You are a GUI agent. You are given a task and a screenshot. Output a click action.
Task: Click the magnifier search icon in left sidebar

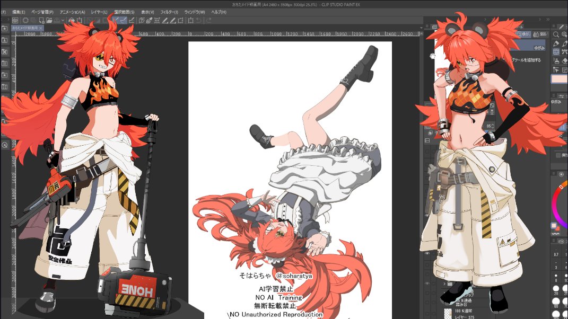(5, 145)
